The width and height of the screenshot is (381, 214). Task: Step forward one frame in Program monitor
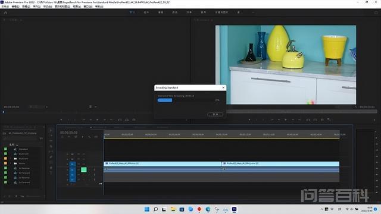293,119
